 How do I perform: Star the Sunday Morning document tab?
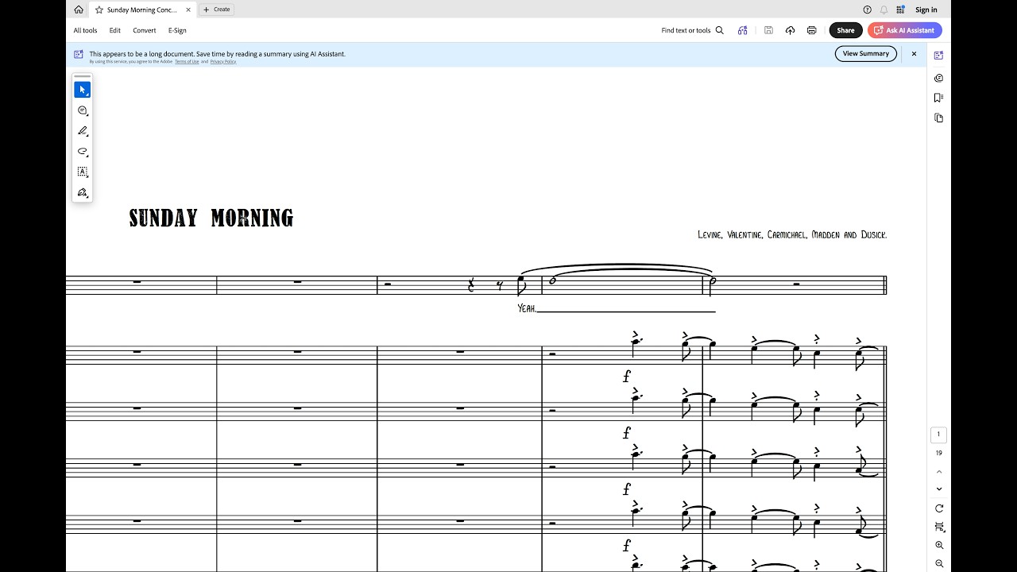tap(99, 10)
